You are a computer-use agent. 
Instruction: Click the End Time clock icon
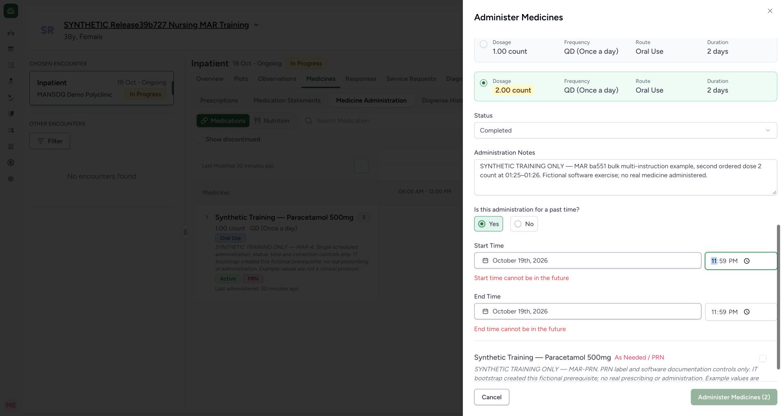tap(747, 312)
